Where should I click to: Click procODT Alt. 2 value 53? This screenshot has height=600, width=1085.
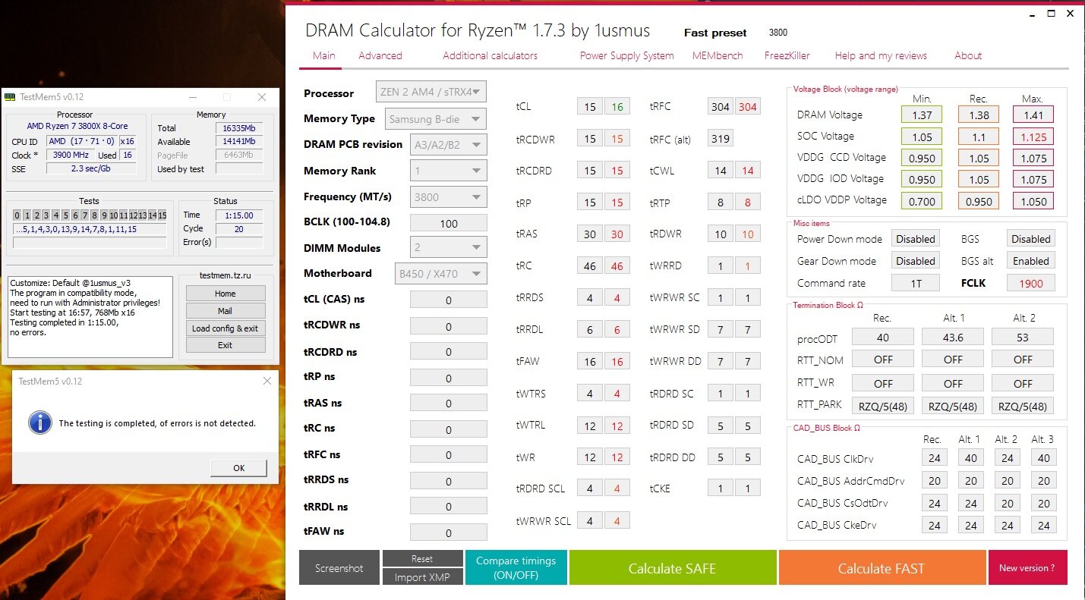coord(1023,337)
